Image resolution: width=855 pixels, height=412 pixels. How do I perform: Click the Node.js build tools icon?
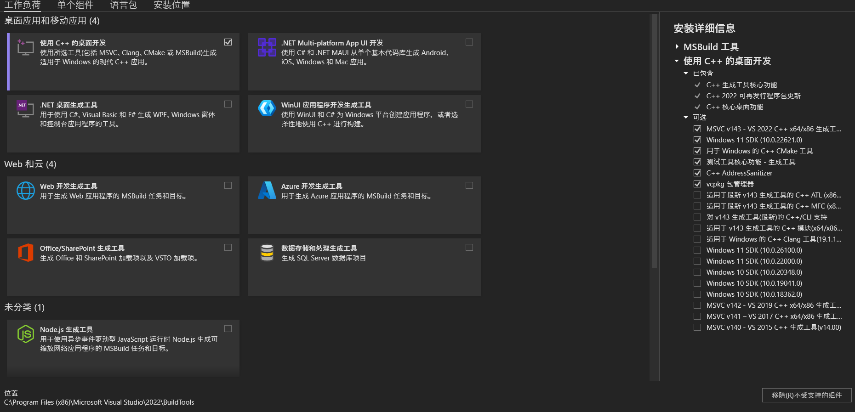(x=26, y=334)
